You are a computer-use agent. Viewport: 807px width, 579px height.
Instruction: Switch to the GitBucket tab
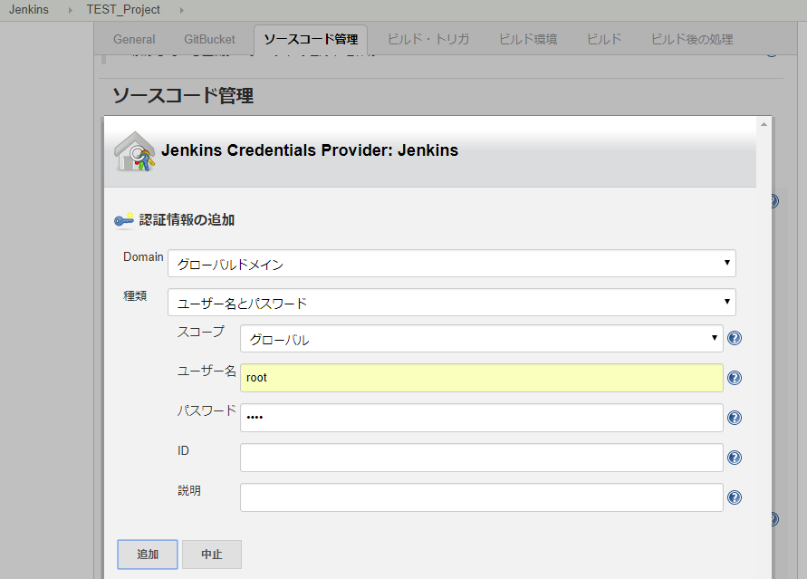[209, 39]
